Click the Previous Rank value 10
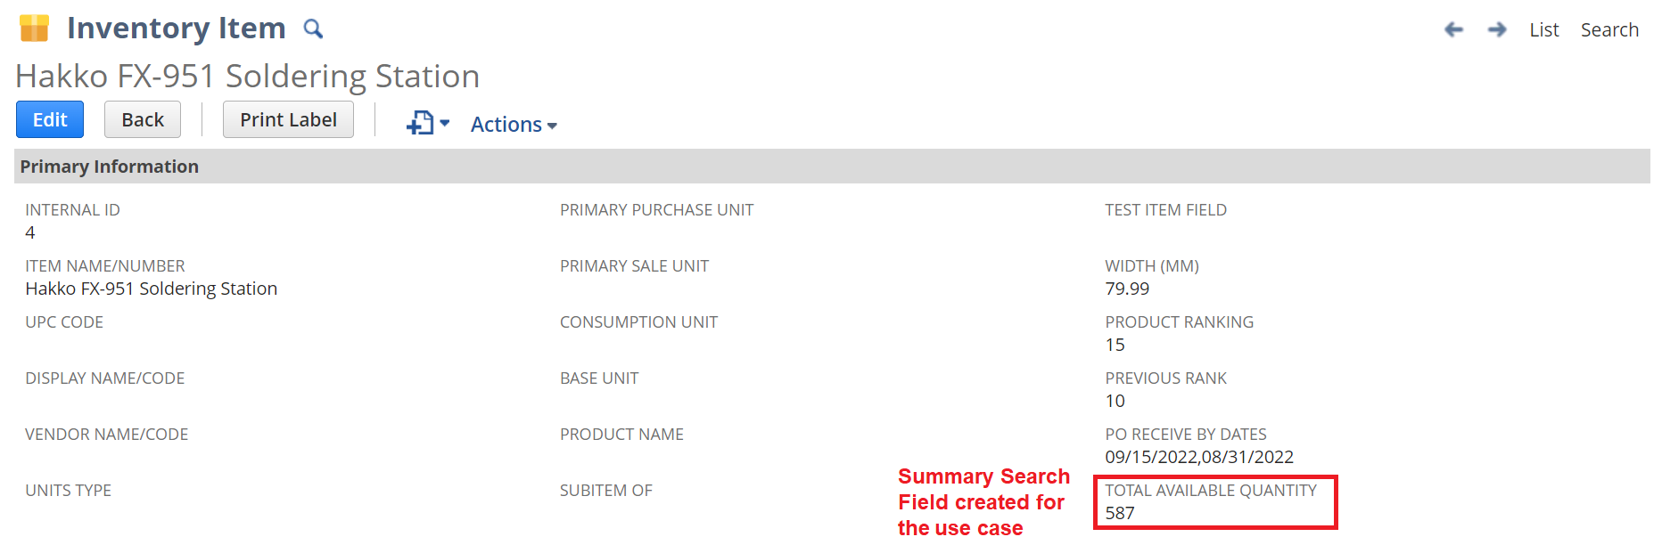Viewport: 1662px width, 545px height. (1115, 401)
